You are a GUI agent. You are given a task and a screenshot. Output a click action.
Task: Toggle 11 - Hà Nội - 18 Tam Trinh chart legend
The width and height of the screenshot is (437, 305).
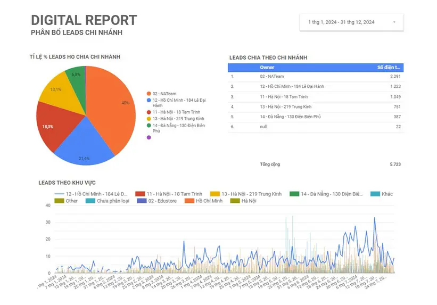point(169,194)
